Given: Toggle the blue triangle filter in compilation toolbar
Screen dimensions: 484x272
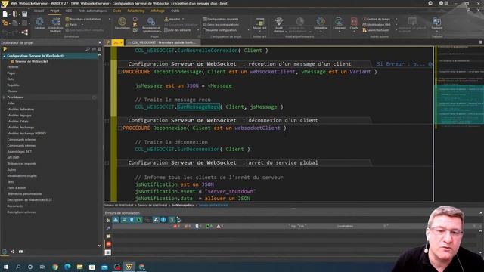Looking at the screenshot, I should tap(116, 220).
